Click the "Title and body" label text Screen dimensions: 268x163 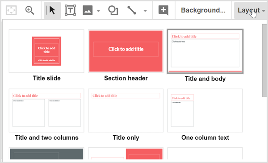[205, 79]
